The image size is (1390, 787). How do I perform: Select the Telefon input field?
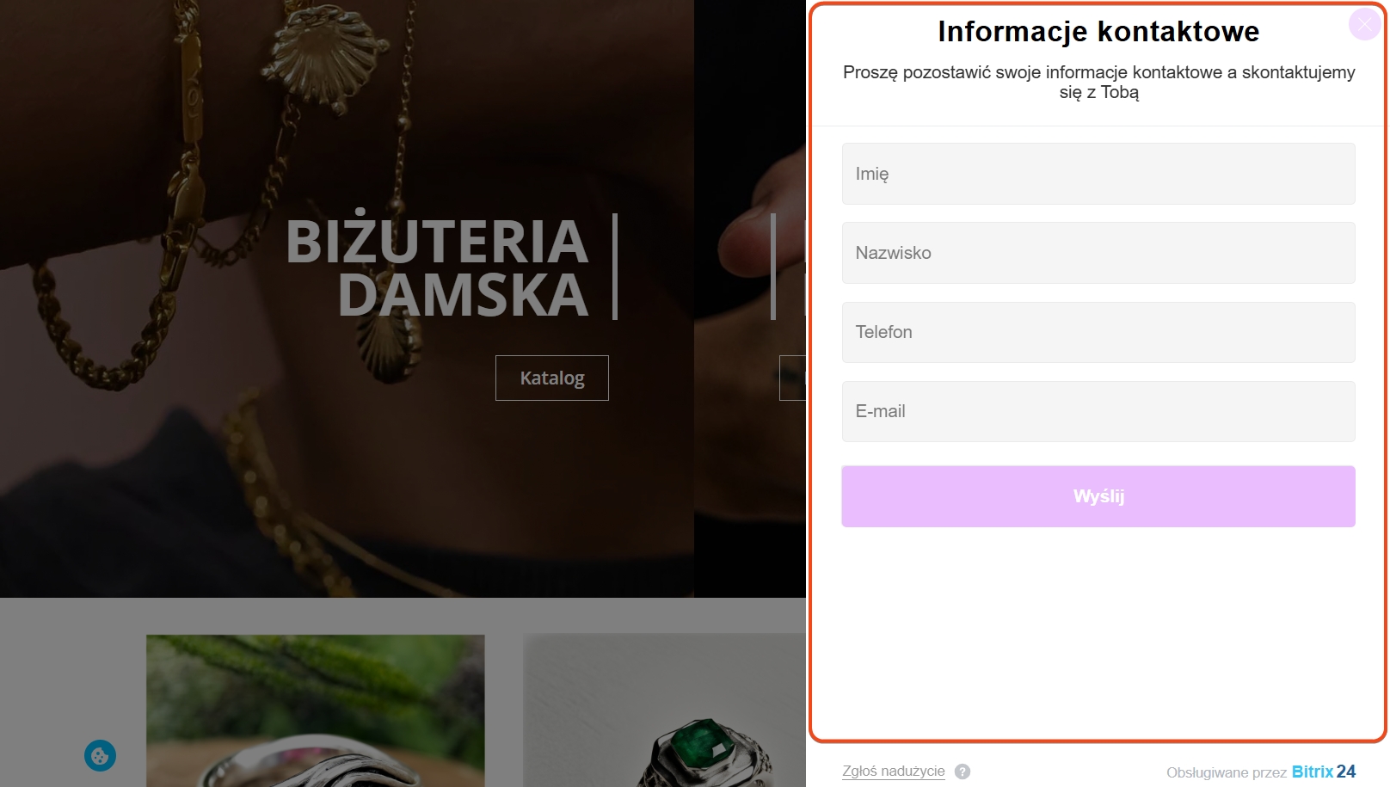click(x=1098, y=332)
